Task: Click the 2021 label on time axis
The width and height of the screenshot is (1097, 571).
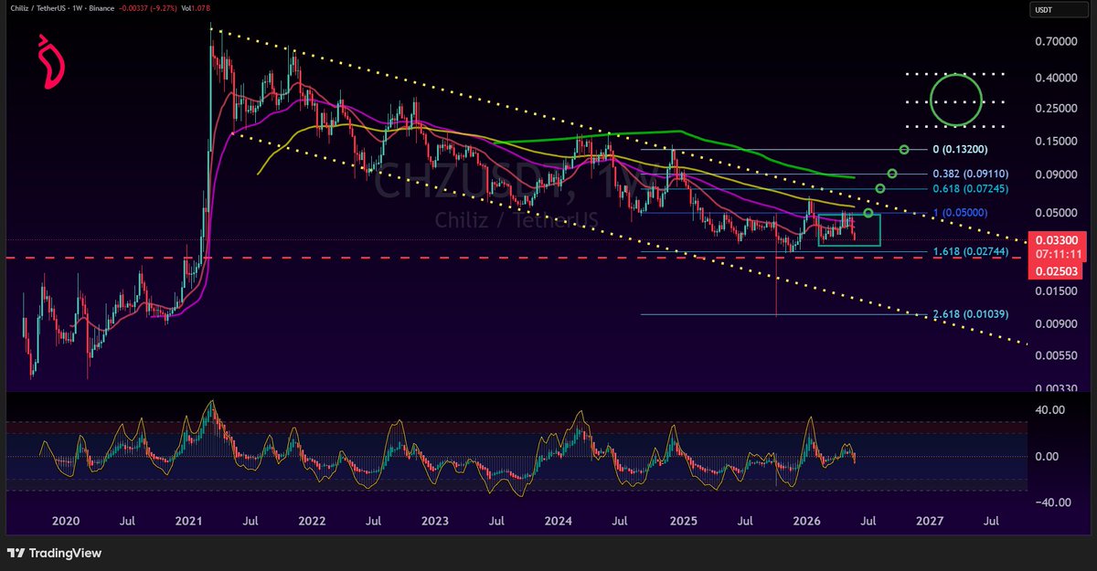Action: tap(188, 522)
